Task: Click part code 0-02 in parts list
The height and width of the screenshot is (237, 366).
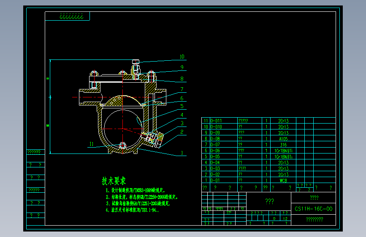Action: tap(215, 174)
